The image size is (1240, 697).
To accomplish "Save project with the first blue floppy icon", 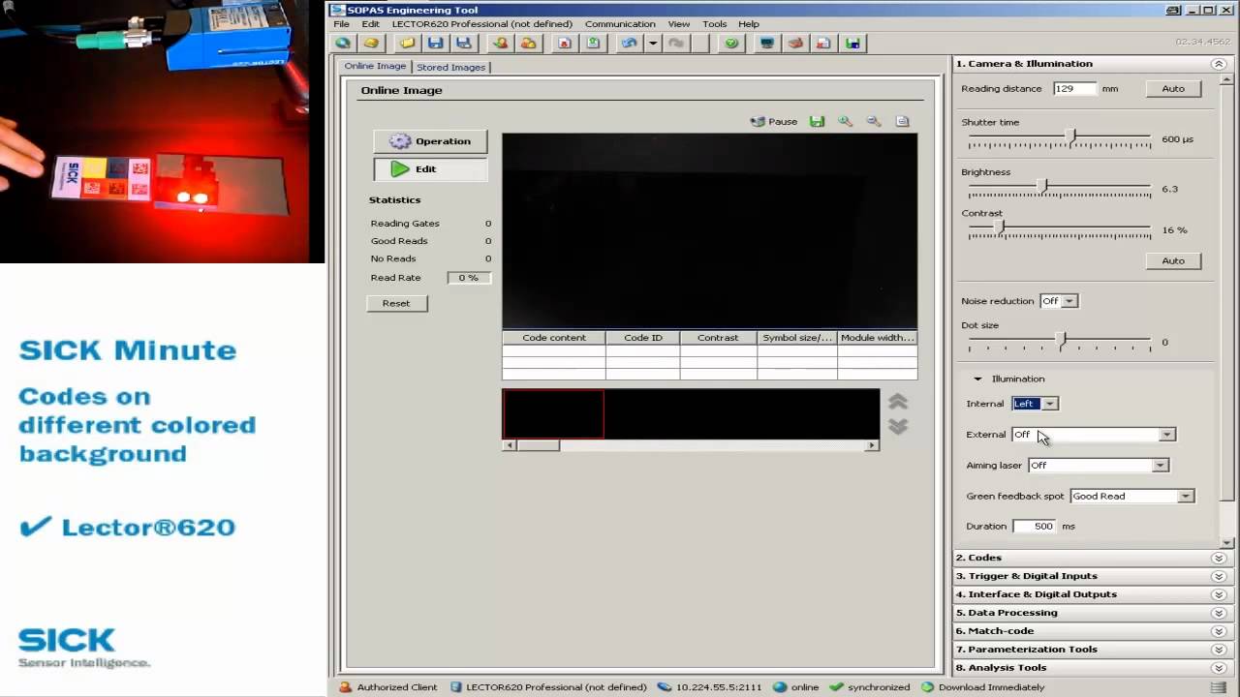I will pyautogui.click(x=436, y=43).
